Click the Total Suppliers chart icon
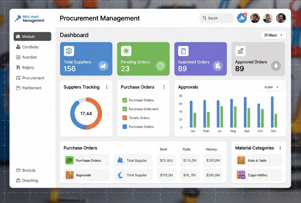This screenshot has width=301, height=203. coord(103,66)
